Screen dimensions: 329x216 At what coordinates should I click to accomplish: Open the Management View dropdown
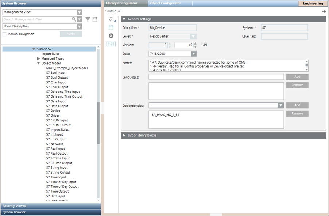pos(79,12)
